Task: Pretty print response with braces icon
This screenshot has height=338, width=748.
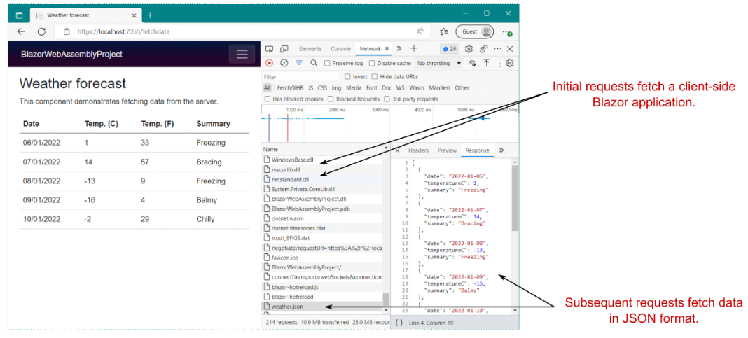Action: click(x=399, y=323)
